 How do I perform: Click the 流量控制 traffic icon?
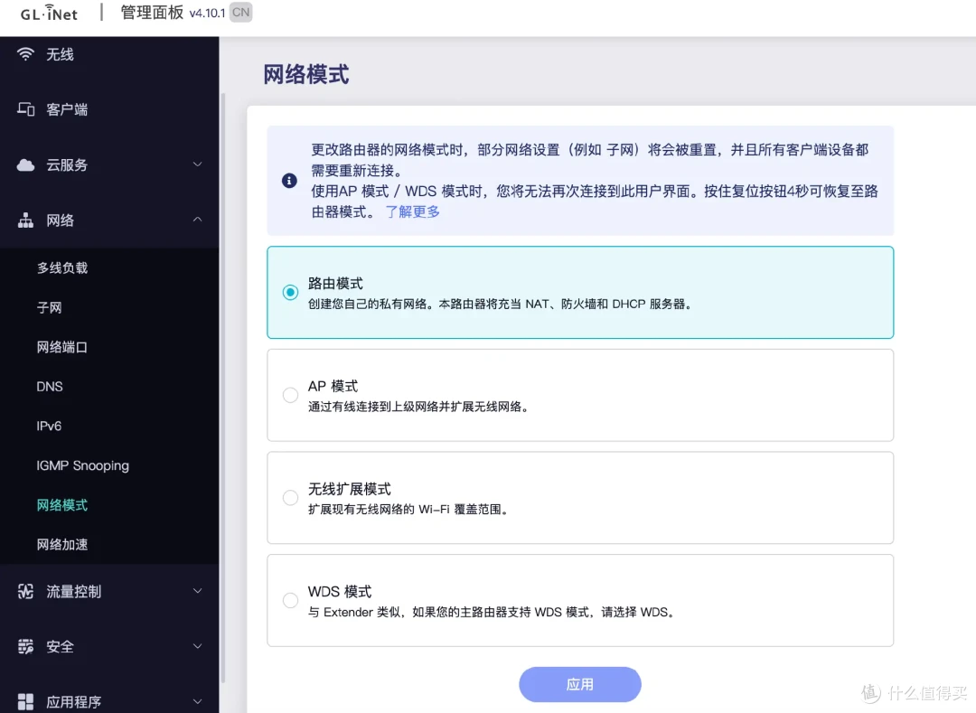(25, 591)
